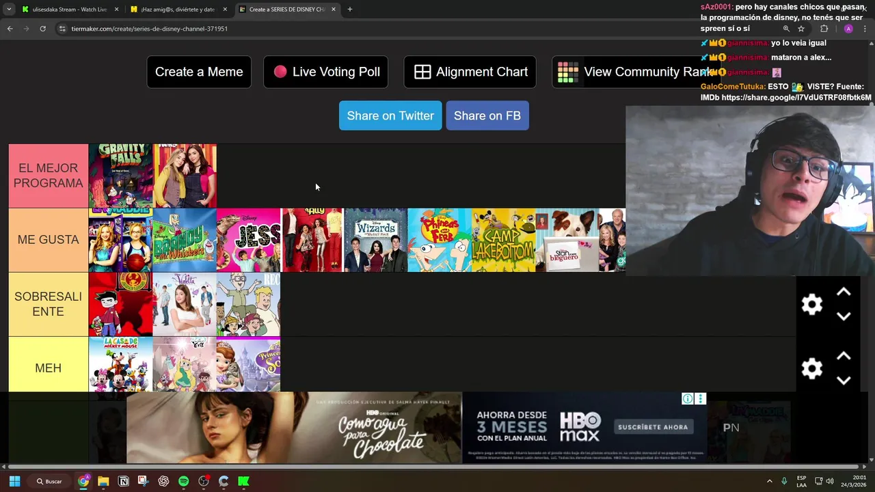Start a Live Voting Poll
875x492 pixels.
pyautogui.click(x=326, y=72)
